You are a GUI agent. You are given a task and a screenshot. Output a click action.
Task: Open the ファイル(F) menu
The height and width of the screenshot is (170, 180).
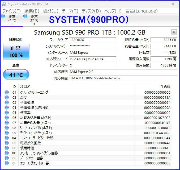pyautogui.click(x=11, y=11)
